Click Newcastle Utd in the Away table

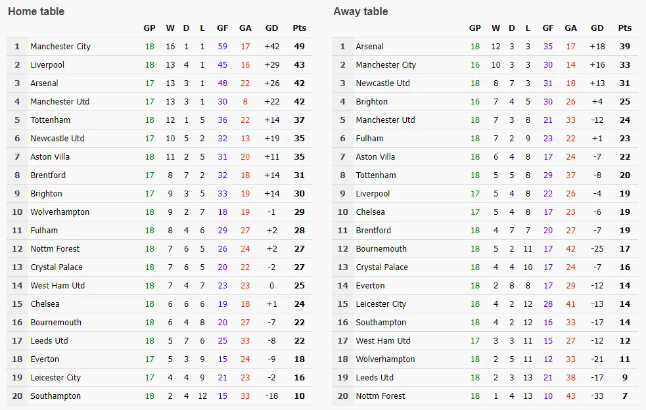click(x=382, y=83)
